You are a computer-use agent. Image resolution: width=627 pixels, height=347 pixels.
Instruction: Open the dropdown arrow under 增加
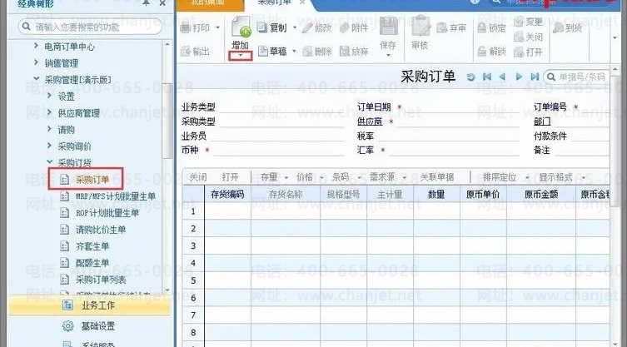[x=241, y=56]
